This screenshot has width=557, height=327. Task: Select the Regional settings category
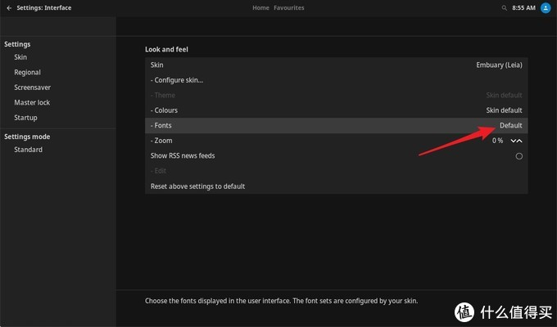[27, 73]
